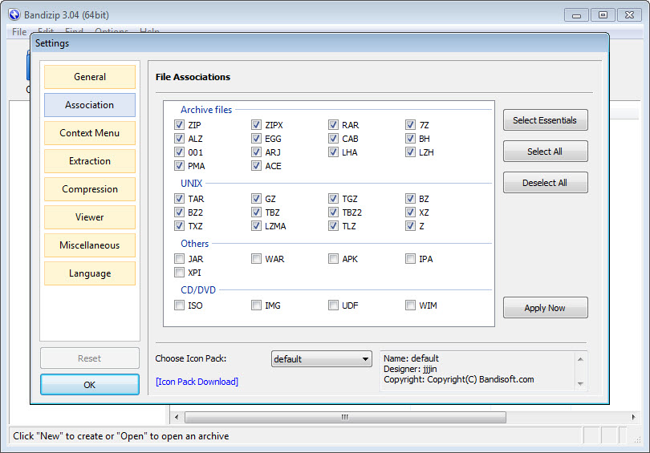
Task: Toggle the TLZ checkbox
Action: (333, 225)
